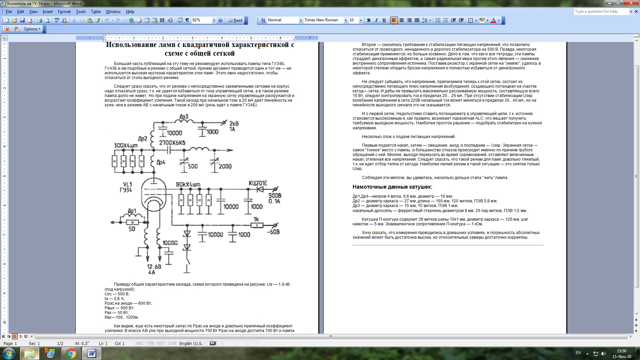Image resolution: width=640 pixels, height=360 pixels.
Task: Open the Insert menu
Action: 48,12
